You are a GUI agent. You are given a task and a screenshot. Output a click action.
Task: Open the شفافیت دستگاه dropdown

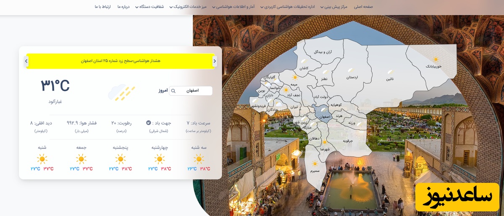pyautogui.click(x=151, y=7)
